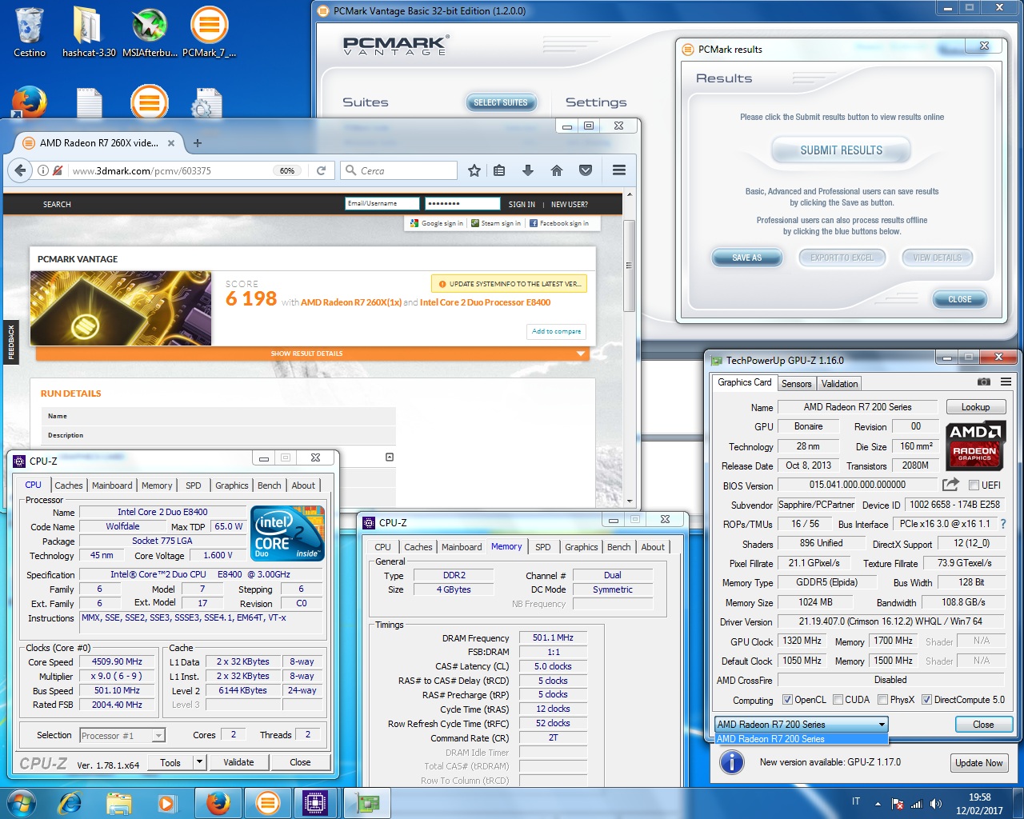Screen dimensions: 1024x819
Task: Click SELECT SUITES in PCMark Vantage
Action: [x=501, y=102]
